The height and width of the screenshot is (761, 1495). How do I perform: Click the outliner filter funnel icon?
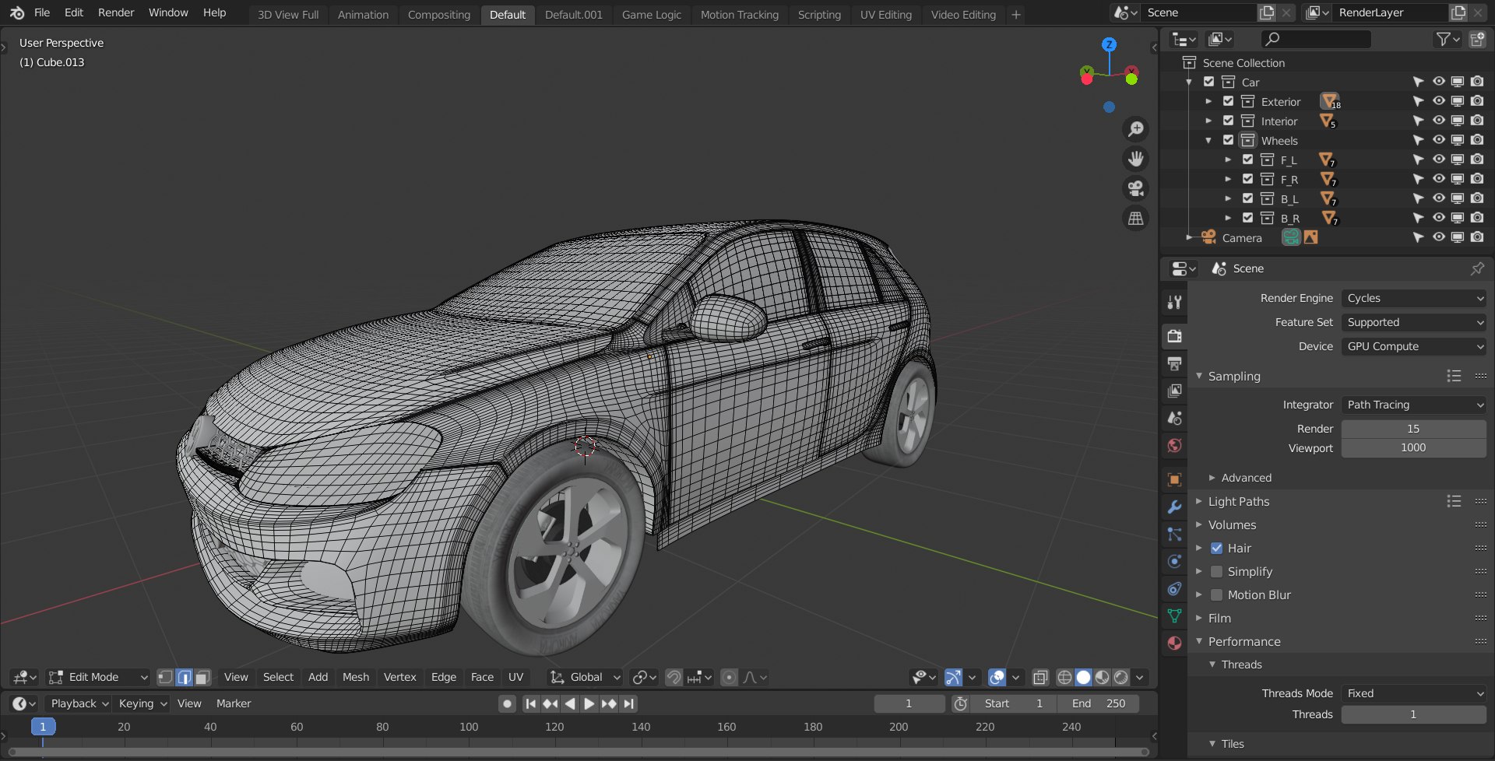coord(1443,39)
